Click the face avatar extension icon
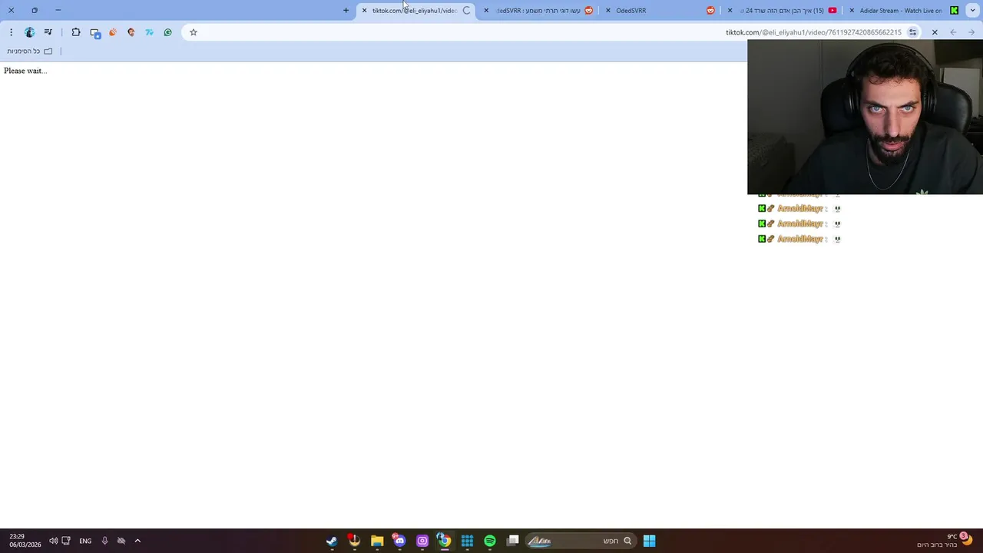This screenshot has width=983, height=553. click(131, 32)
